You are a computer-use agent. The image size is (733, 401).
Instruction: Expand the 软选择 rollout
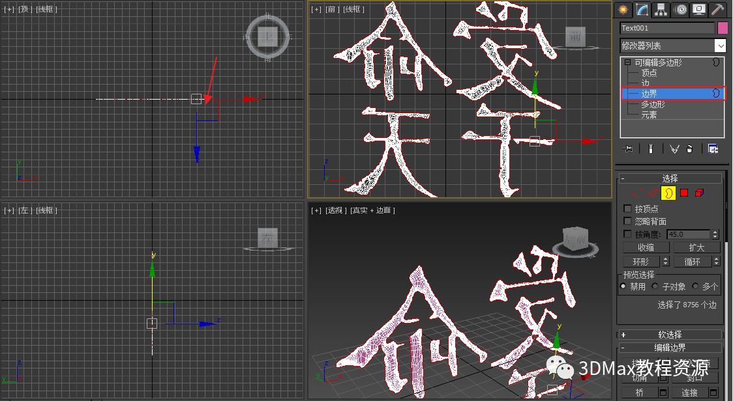point(670,335)
